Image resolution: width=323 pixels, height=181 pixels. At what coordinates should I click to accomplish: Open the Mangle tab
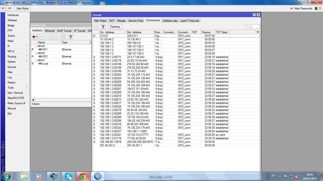tap(121, 21)
